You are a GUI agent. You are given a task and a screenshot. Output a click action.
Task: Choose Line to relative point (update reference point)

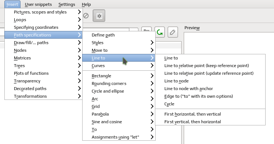210,73
